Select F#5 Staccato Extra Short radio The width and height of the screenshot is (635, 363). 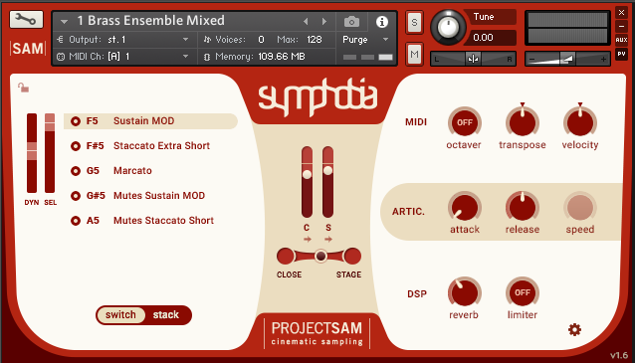[x=76, y=146]
